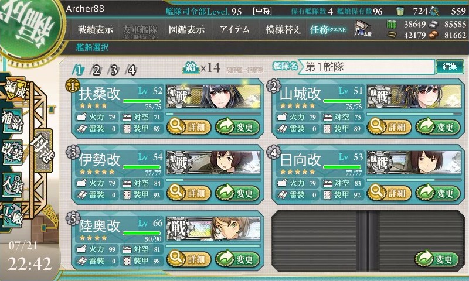Open the 入渠 docking sidebar icon
Viewport: 469px width, 281px height.
(12, 184)
